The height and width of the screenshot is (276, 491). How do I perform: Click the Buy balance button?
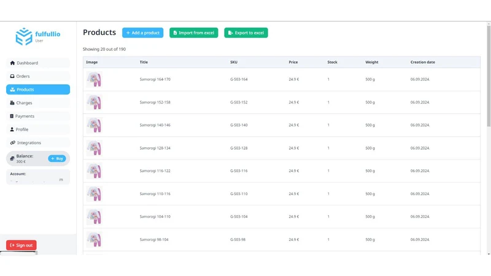coord(57,159)
